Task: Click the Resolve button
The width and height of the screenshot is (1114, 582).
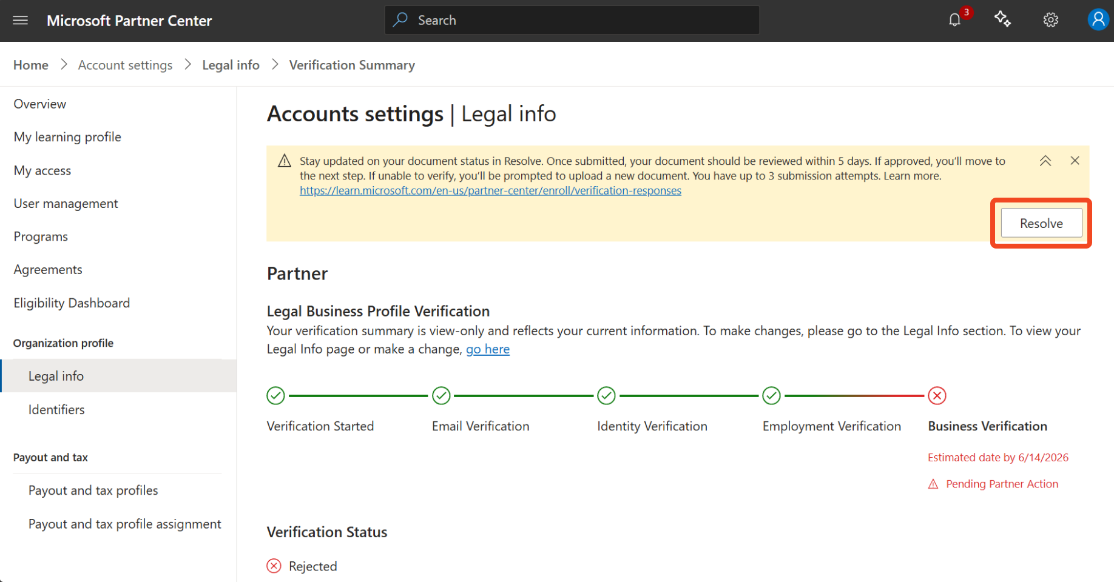Action: (x=1041, y=223)
